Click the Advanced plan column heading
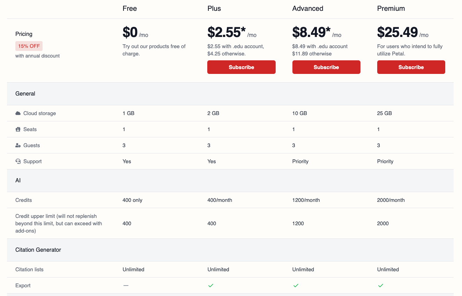This screenshot has width=462, height=296. pyautogui.click(x=307, y=8)
